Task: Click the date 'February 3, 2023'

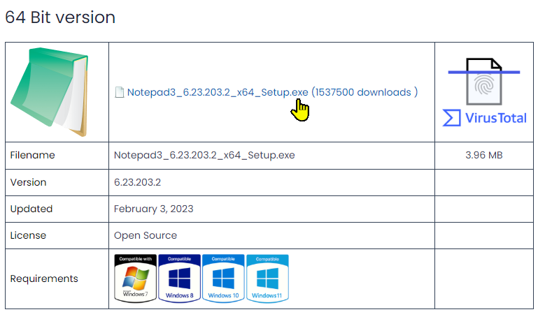Action: point(153,209)
